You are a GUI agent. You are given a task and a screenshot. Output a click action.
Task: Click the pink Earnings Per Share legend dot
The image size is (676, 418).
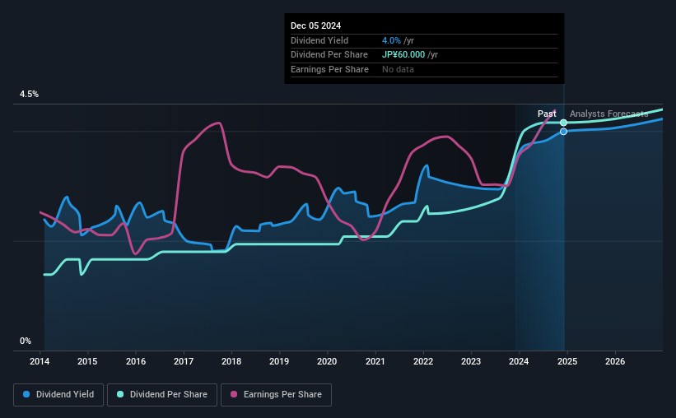pos(234,394)
